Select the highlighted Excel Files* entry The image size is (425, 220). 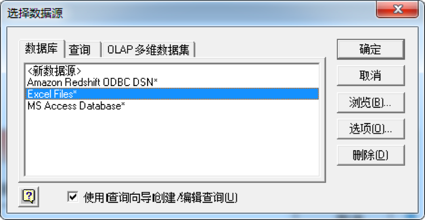[172, 94]
